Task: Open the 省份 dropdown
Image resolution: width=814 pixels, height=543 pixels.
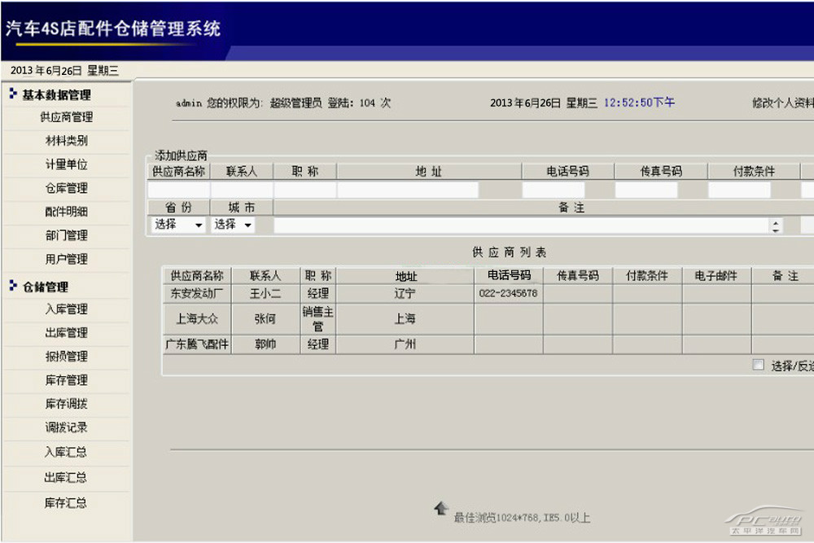Action: [x=178, y=225]
